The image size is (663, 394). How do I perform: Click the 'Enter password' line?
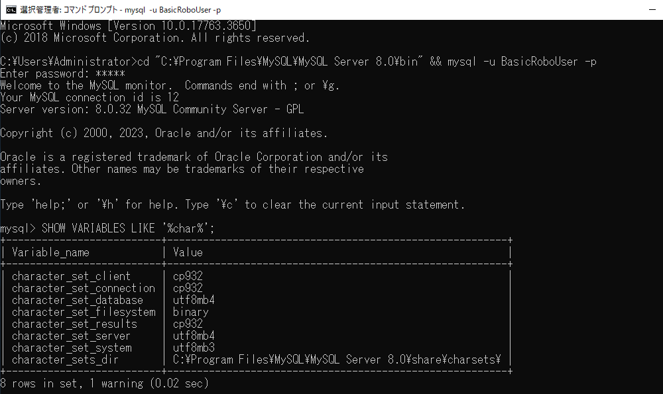62,74
